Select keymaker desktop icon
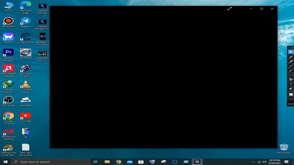 [26, 102]
